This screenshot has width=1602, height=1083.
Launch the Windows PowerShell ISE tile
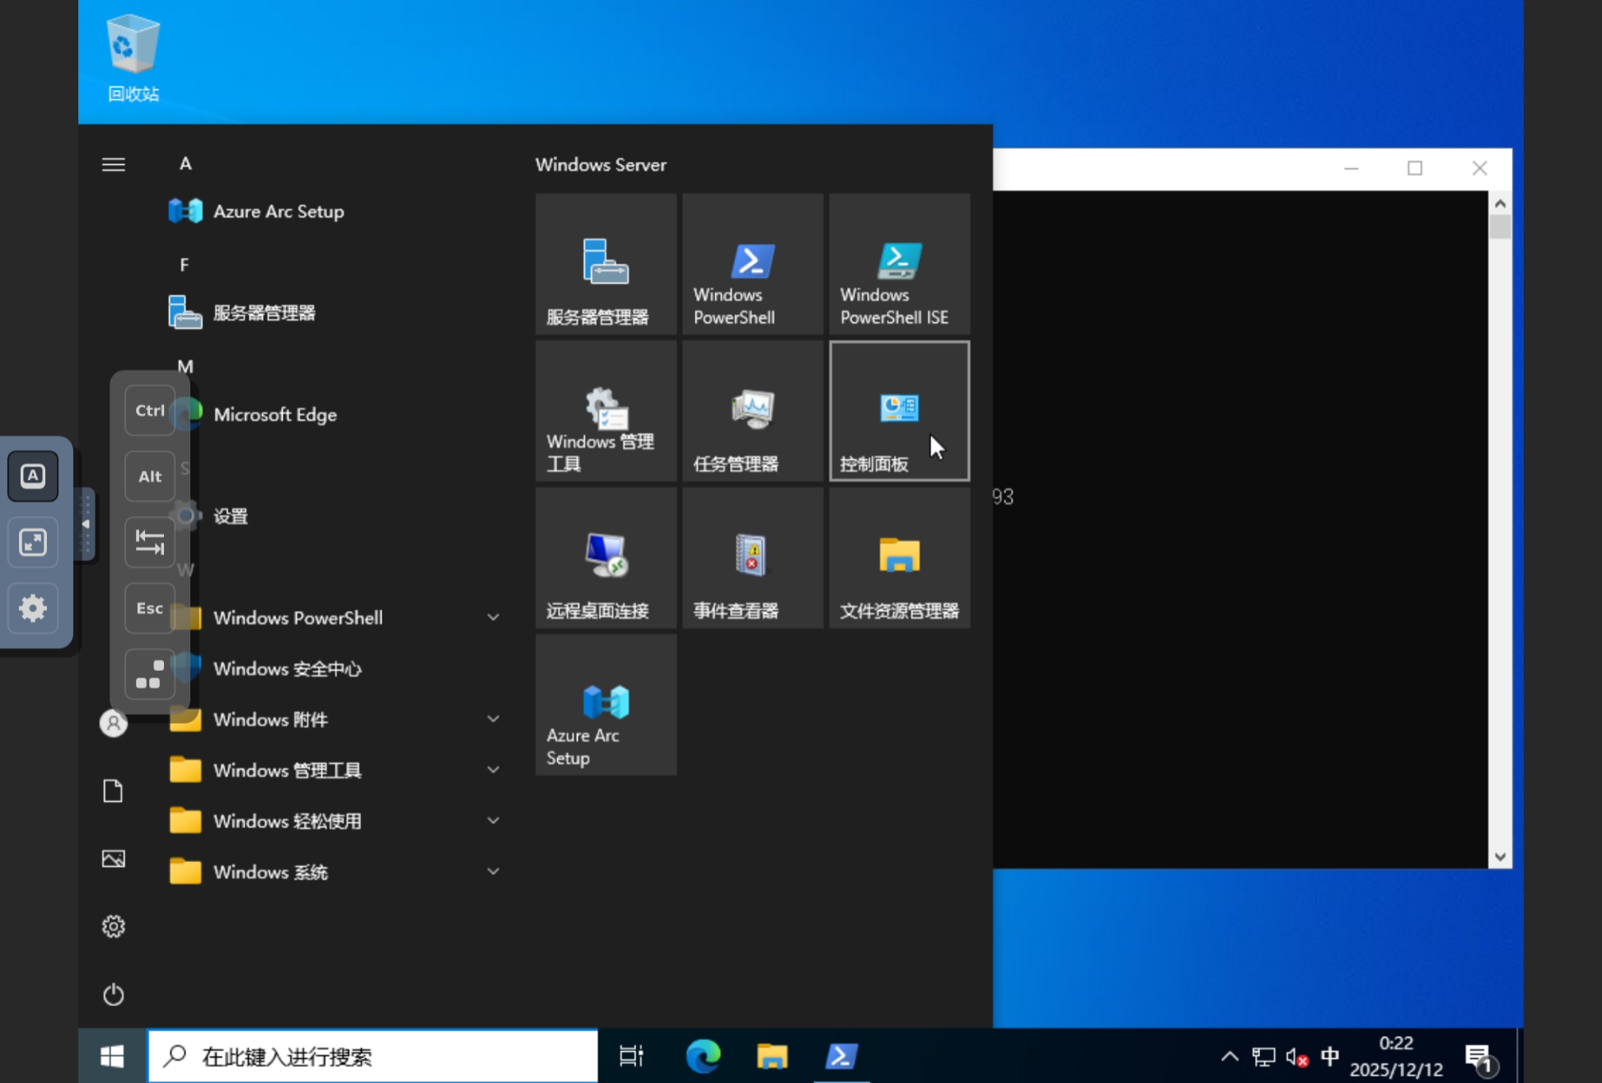click(x=899, y=265)
